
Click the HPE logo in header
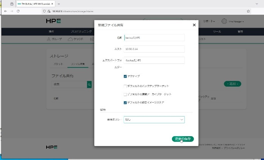(x=53, y=21)
